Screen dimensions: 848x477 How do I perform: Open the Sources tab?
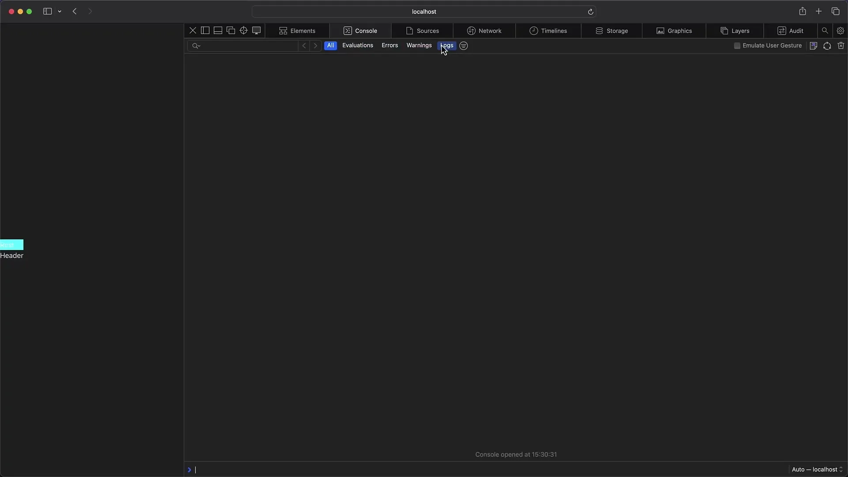click(422, 30)
